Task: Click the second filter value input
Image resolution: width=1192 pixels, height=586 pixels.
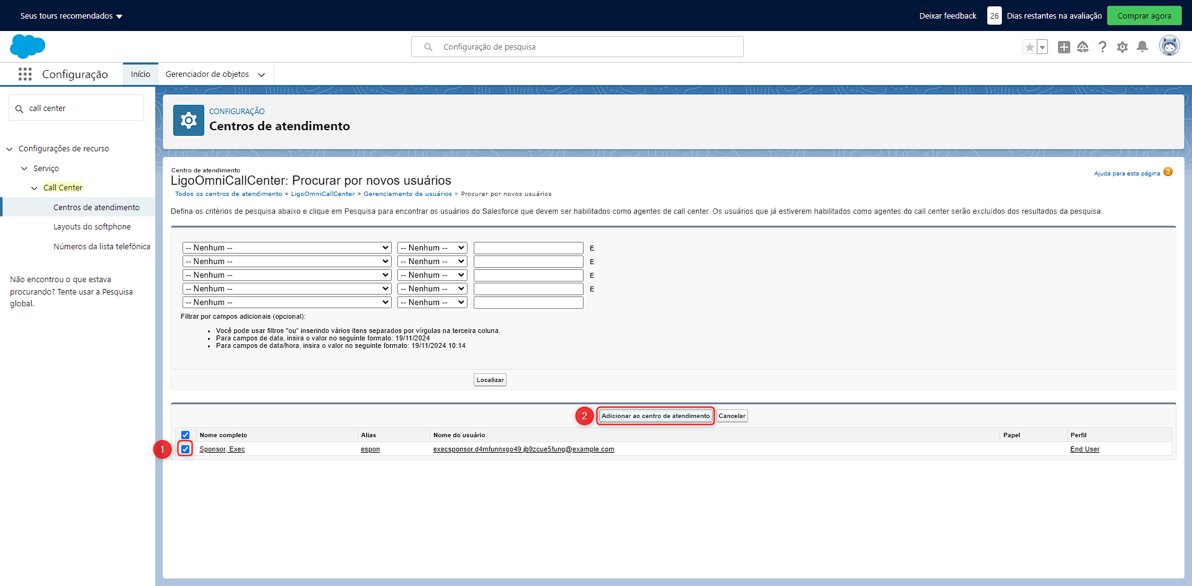Action: coord(528,262)
